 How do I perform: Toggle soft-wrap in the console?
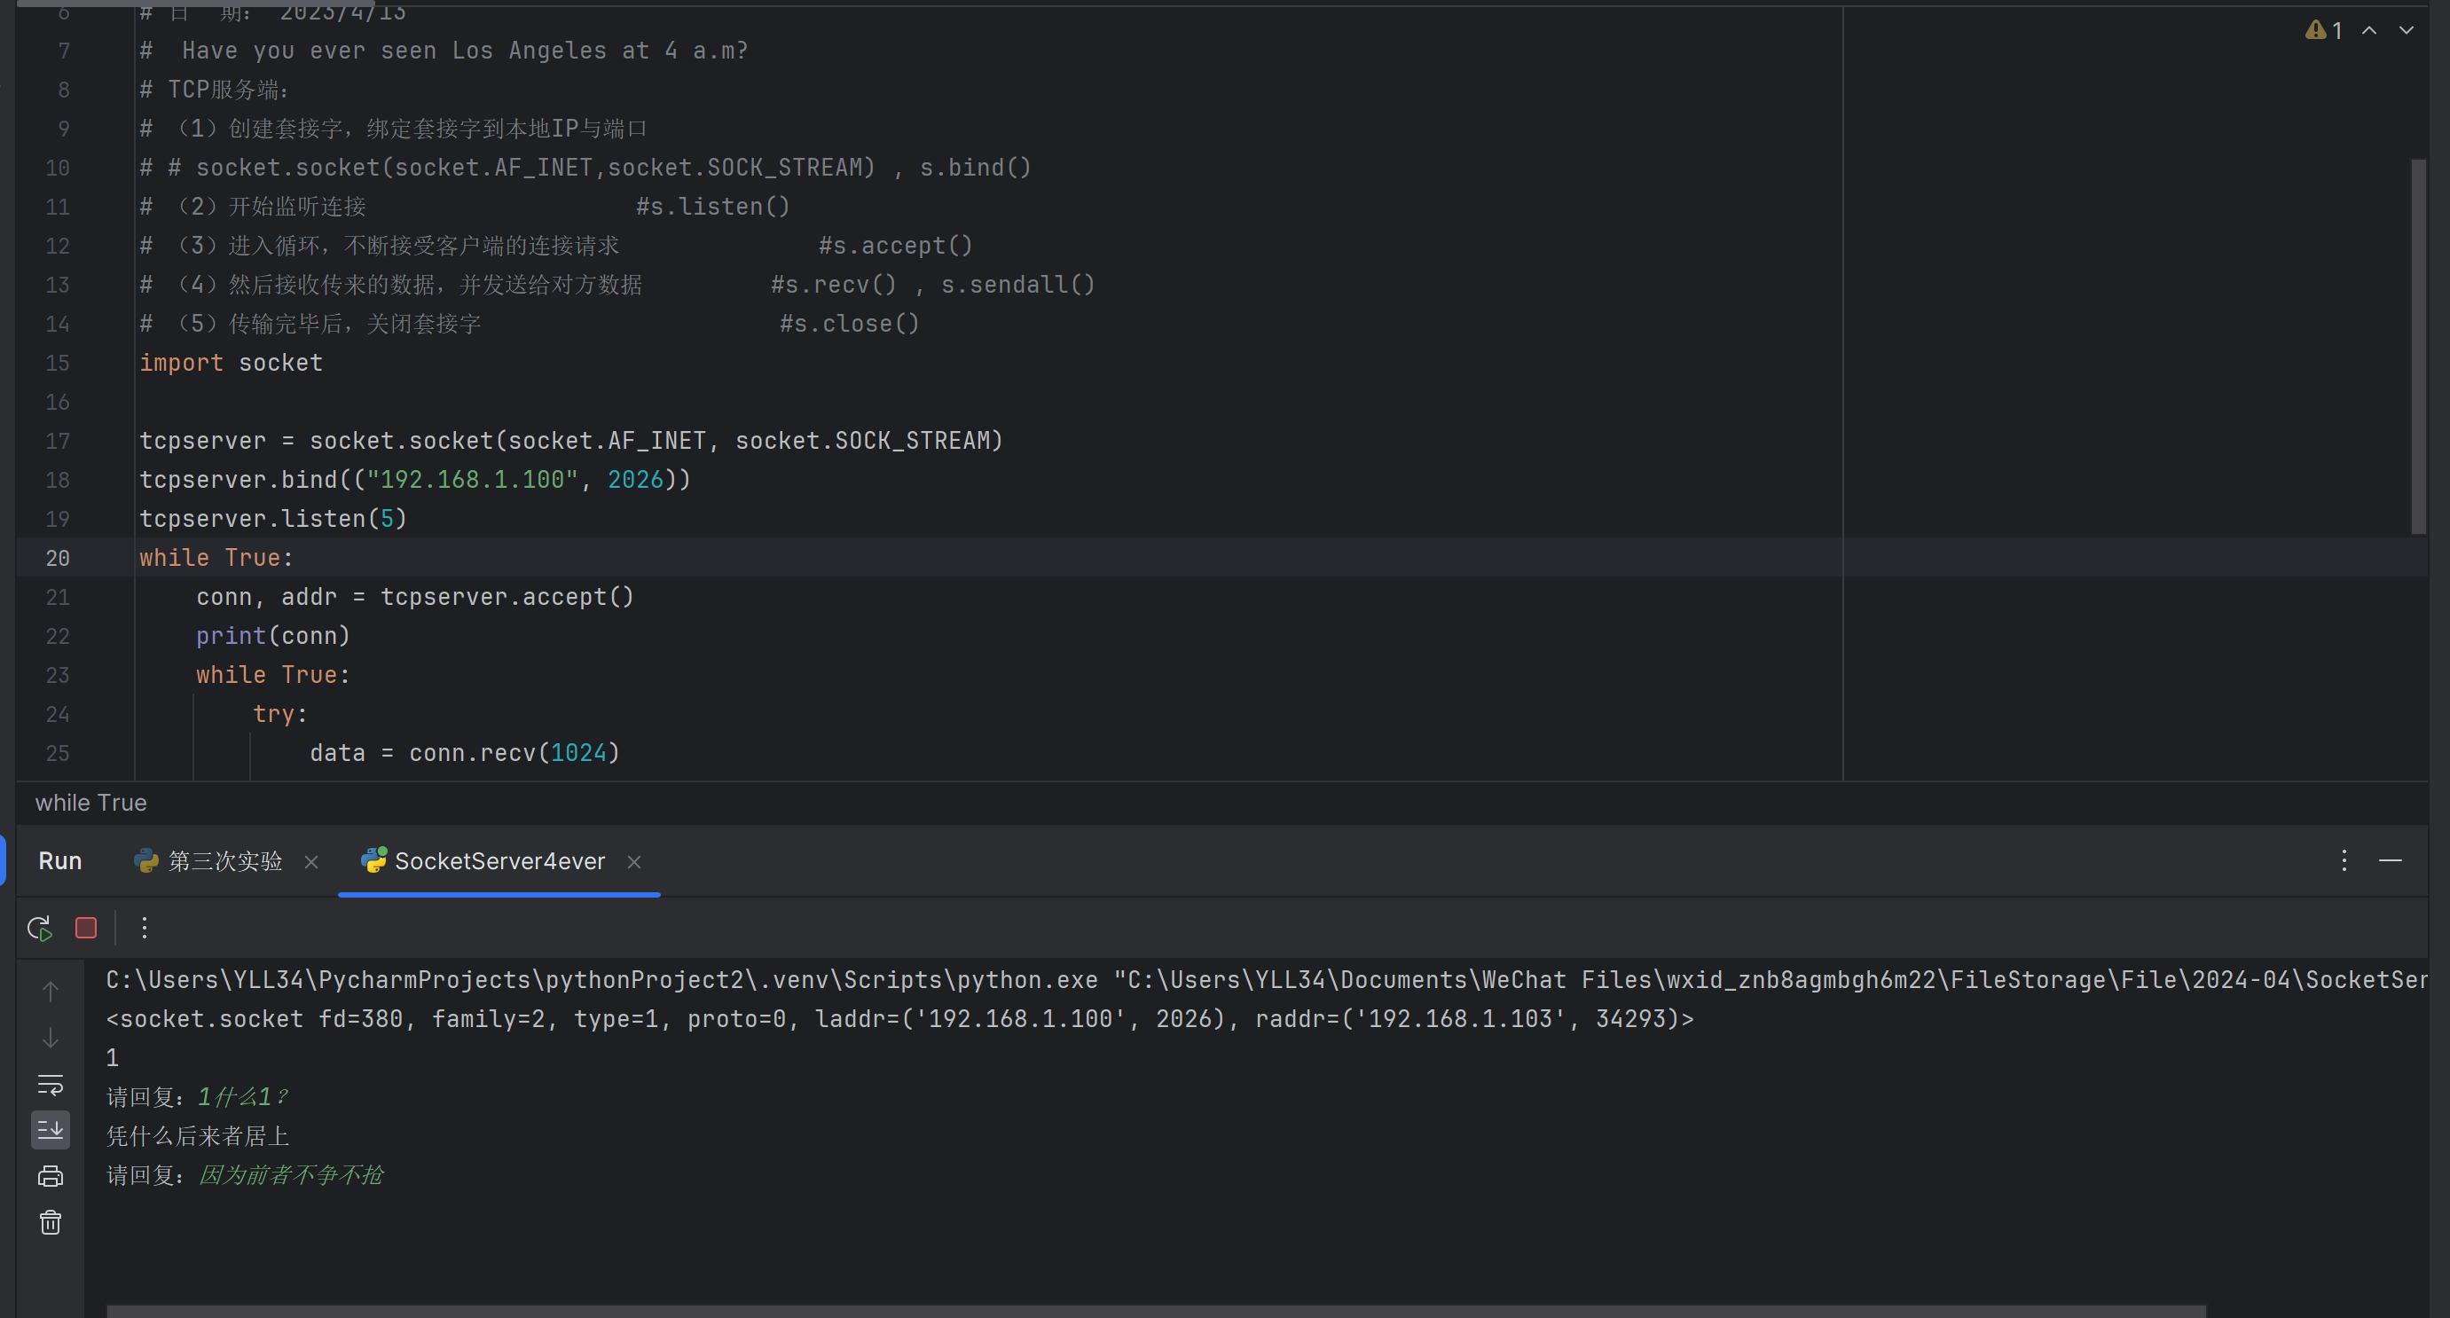point(51,1084)
